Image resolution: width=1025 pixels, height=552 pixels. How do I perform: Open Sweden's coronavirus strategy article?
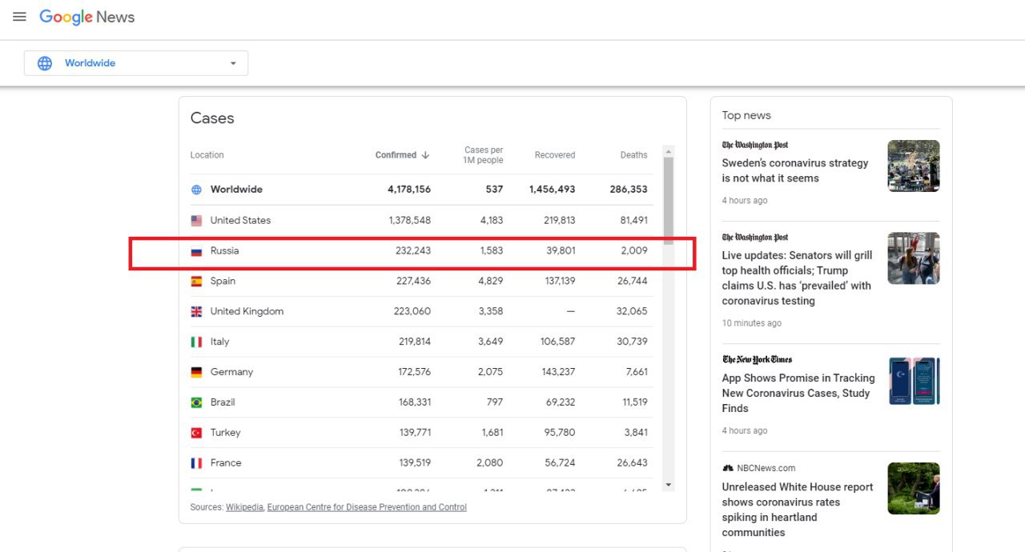point(795,170)
